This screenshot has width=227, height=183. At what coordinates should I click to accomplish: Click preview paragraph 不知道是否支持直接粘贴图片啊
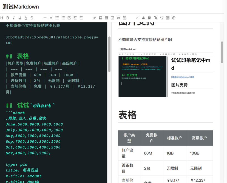(145, 40)
